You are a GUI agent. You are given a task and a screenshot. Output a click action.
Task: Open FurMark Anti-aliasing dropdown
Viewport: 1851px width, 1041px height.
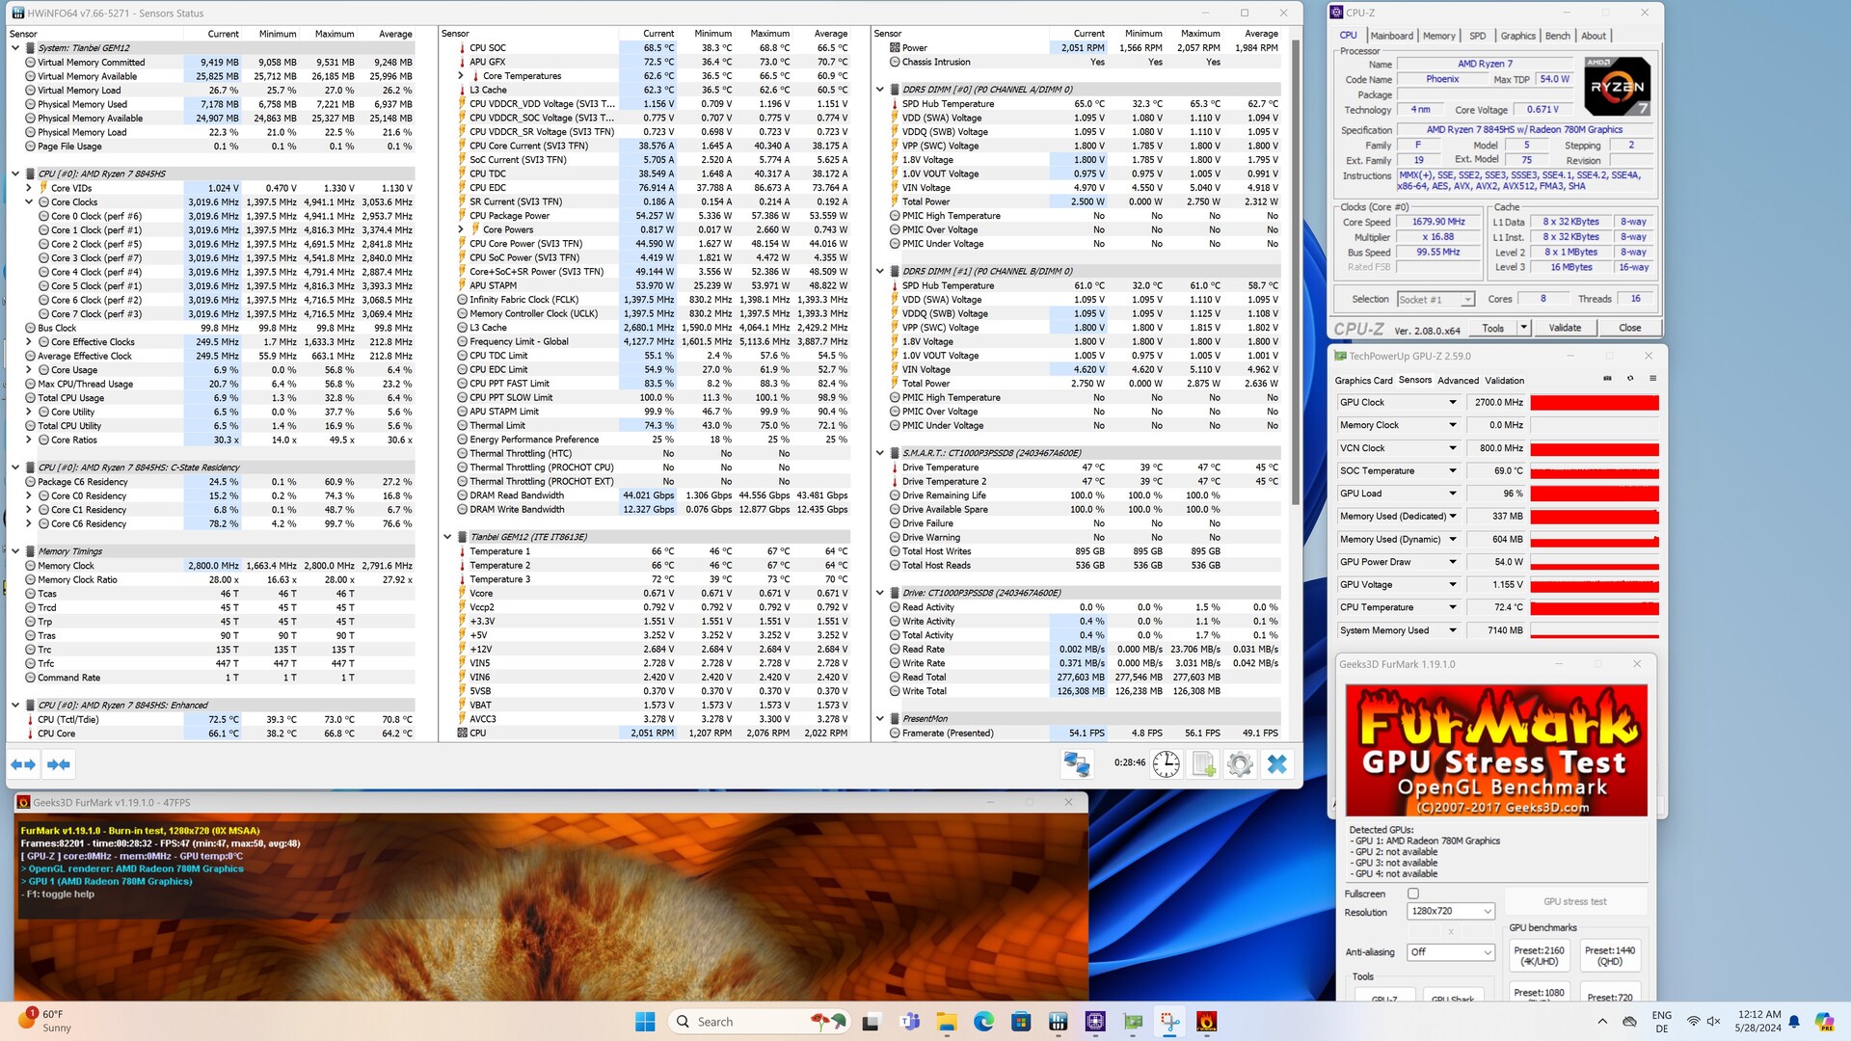tap(1450, 952)
